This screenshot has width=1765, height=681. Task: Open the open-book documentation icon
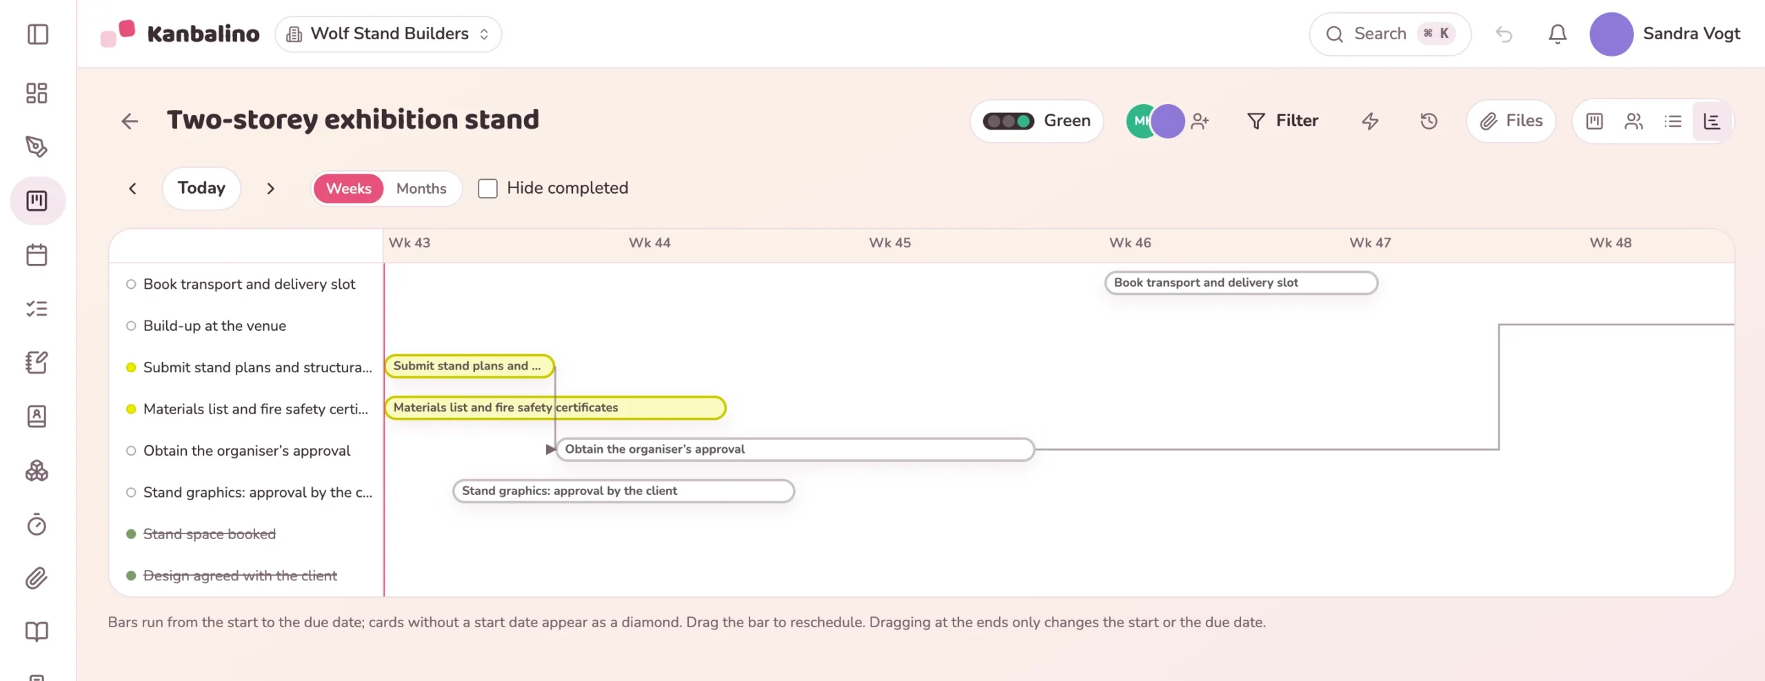point(37,631)
